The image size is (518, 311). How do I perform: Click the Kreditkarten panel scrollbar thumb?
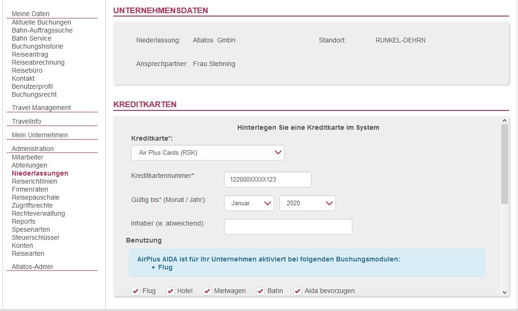(x=504, y=164)
